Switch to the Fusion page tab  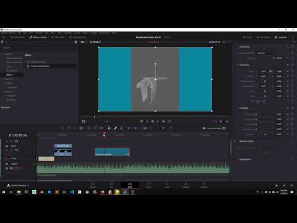(x=148, y=185)
